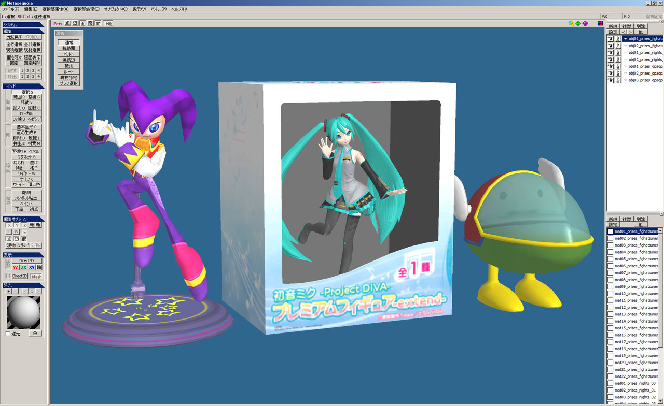
Task: Open the パネル(P) menu
Action: 159,9
